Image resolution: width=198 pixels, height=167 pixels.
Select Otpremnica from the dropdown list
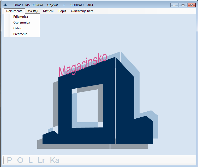tap(21, 22)
